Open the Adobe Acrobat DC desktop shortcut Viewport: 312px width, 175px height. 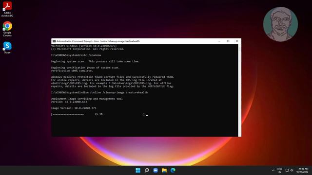tap(7, 9)
